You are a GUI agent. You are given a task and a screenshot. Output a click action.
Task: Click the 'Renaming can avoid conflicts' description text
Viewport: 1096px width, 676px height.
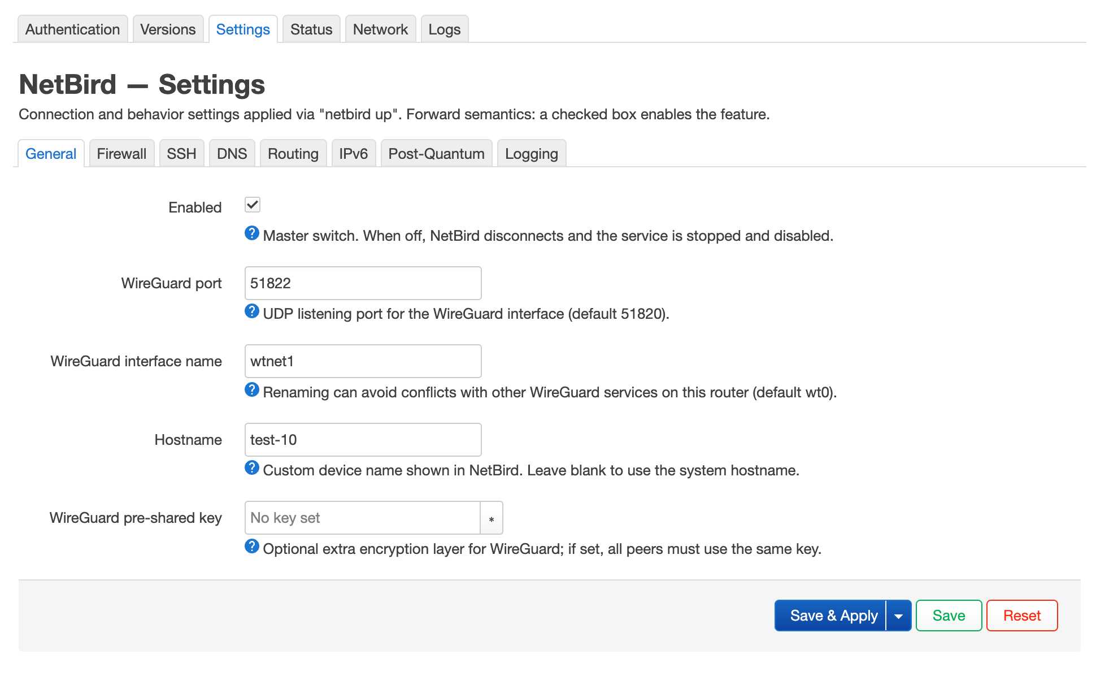[x=550, y=392]
